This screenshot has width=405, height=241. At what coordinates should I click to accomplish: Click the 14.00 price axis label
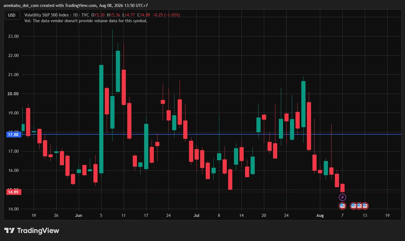(x=13, y=209)
